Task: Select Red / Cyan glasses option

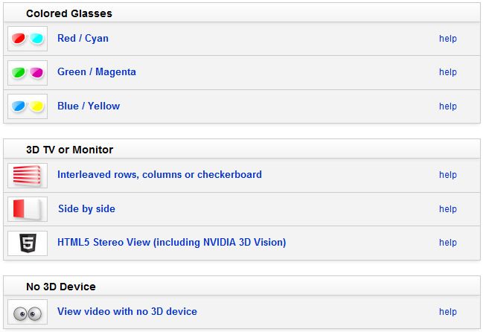Action: click(x=83, y=39)
